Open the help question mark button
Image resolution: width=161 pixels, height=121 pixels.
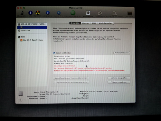[21, 100]
